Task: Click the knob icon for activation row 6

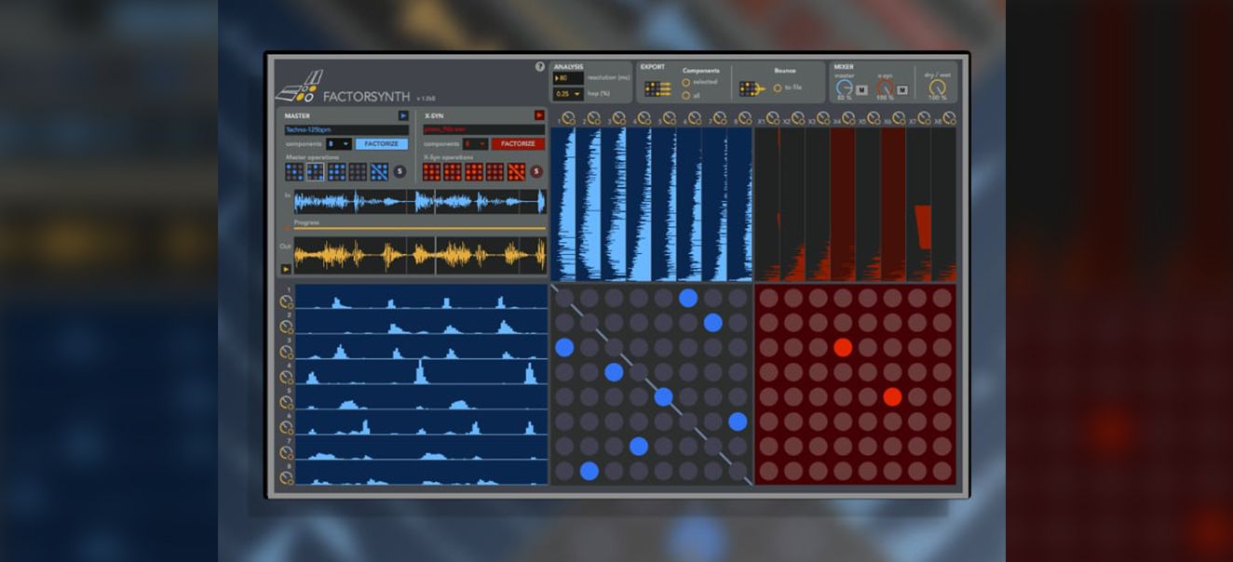Action: pos(286,428)
